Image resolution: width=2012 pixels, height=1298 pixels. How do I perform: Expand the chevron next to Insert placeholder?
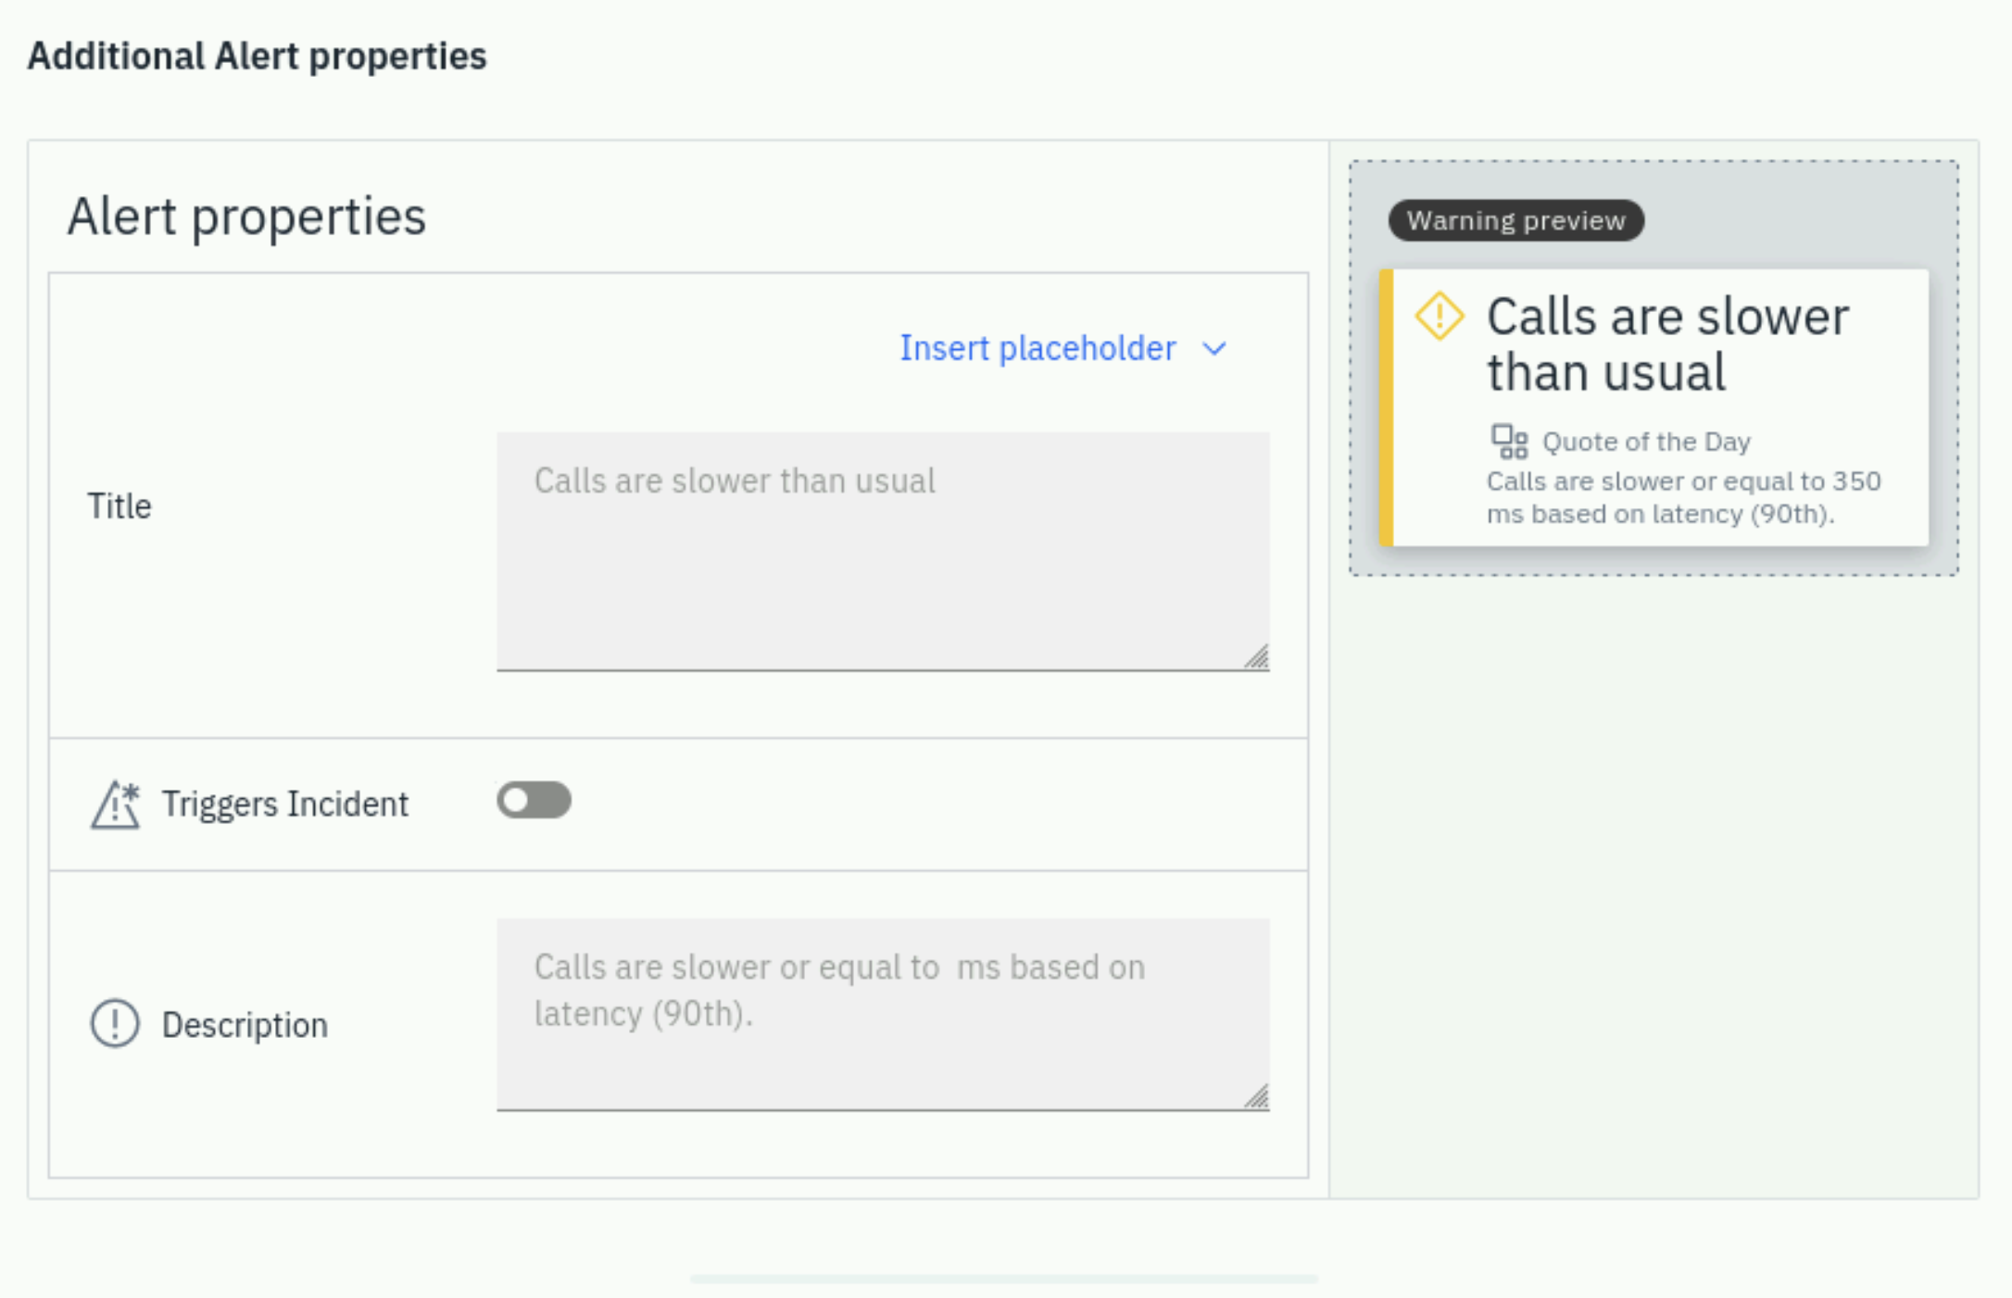(1214, 349)
